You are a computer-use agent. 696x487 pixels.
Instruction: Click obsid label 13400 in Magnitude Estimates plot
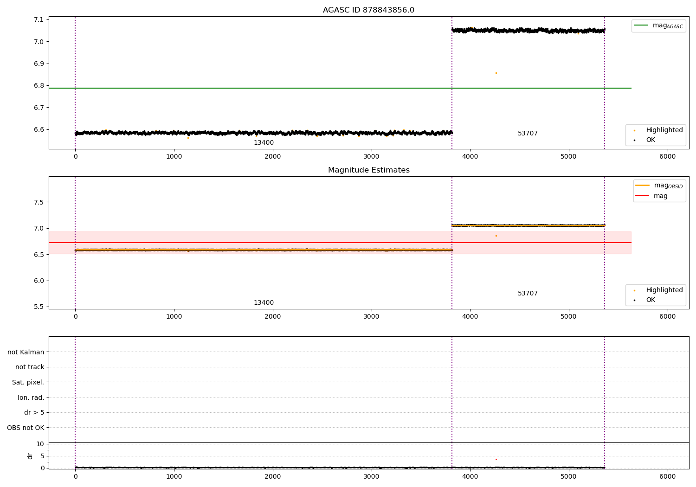[x=264, y=303]
